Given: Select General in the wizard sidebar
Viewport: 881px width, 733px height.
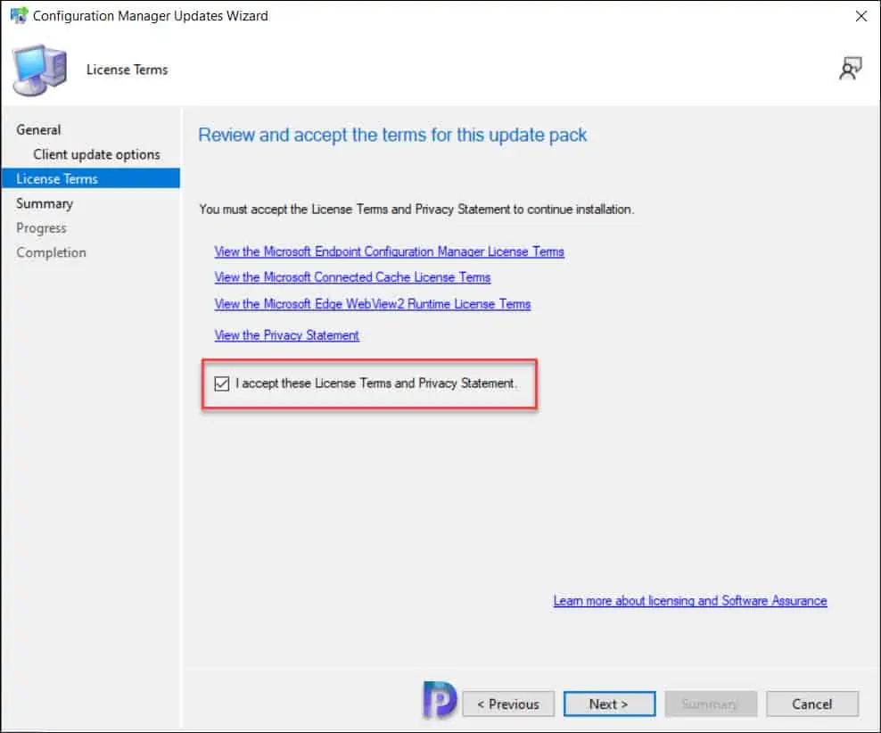Looking at the screenshot, I should 38,130.
